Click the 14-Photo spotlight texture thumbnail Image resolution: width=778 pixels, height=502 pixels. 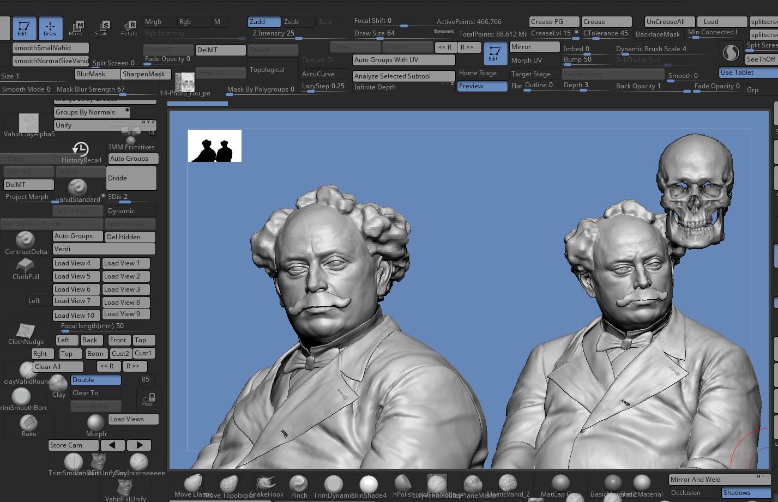tap(185, 82)
